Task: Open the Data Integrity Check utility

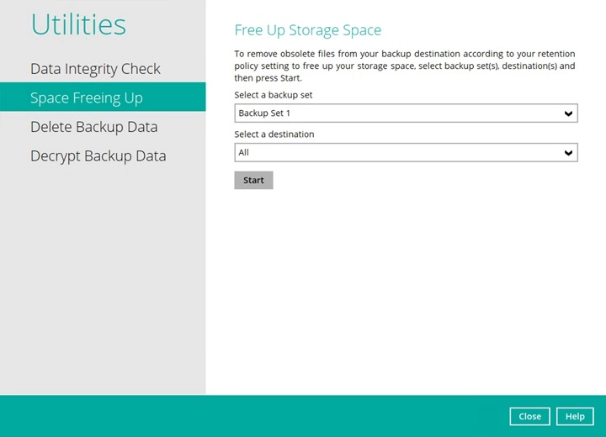Action: point(95,69)
